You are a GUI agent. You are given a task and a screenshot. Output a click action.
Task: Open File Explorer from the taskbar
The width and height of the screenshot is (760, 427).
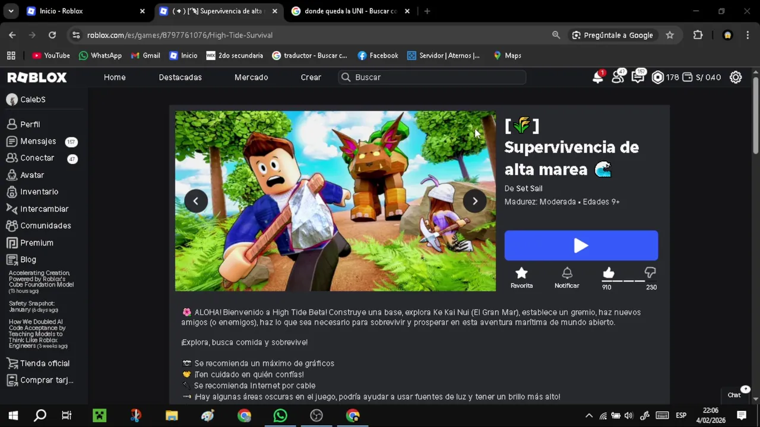pos(172,416)
